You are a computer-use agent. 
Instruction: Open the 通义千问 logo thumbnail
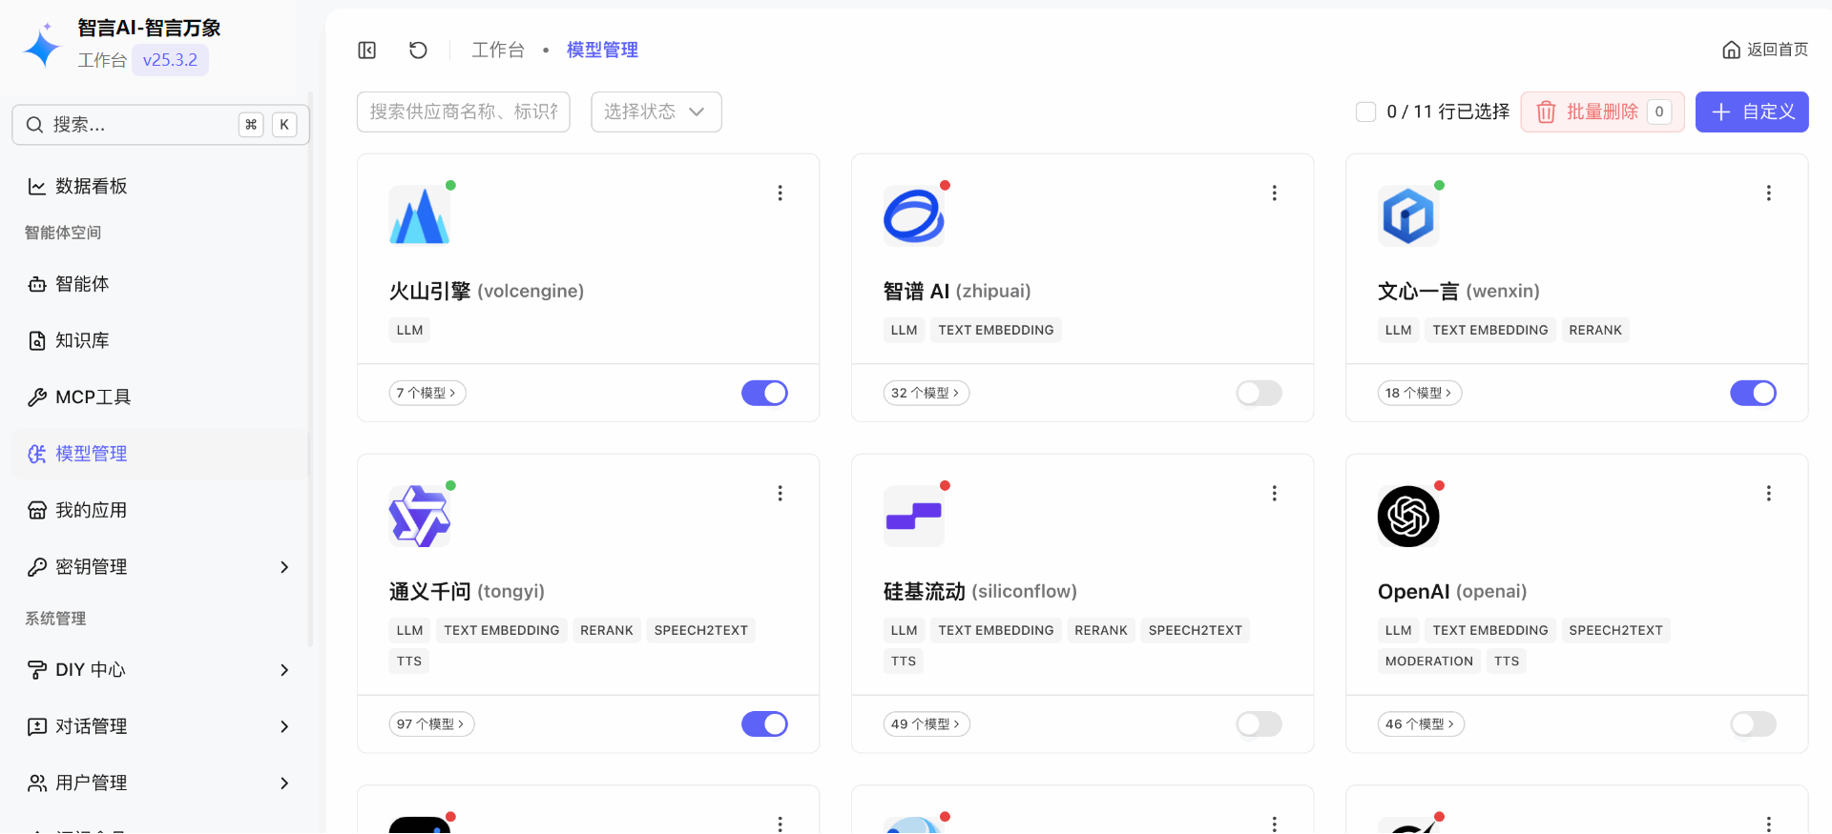[420, 516]
